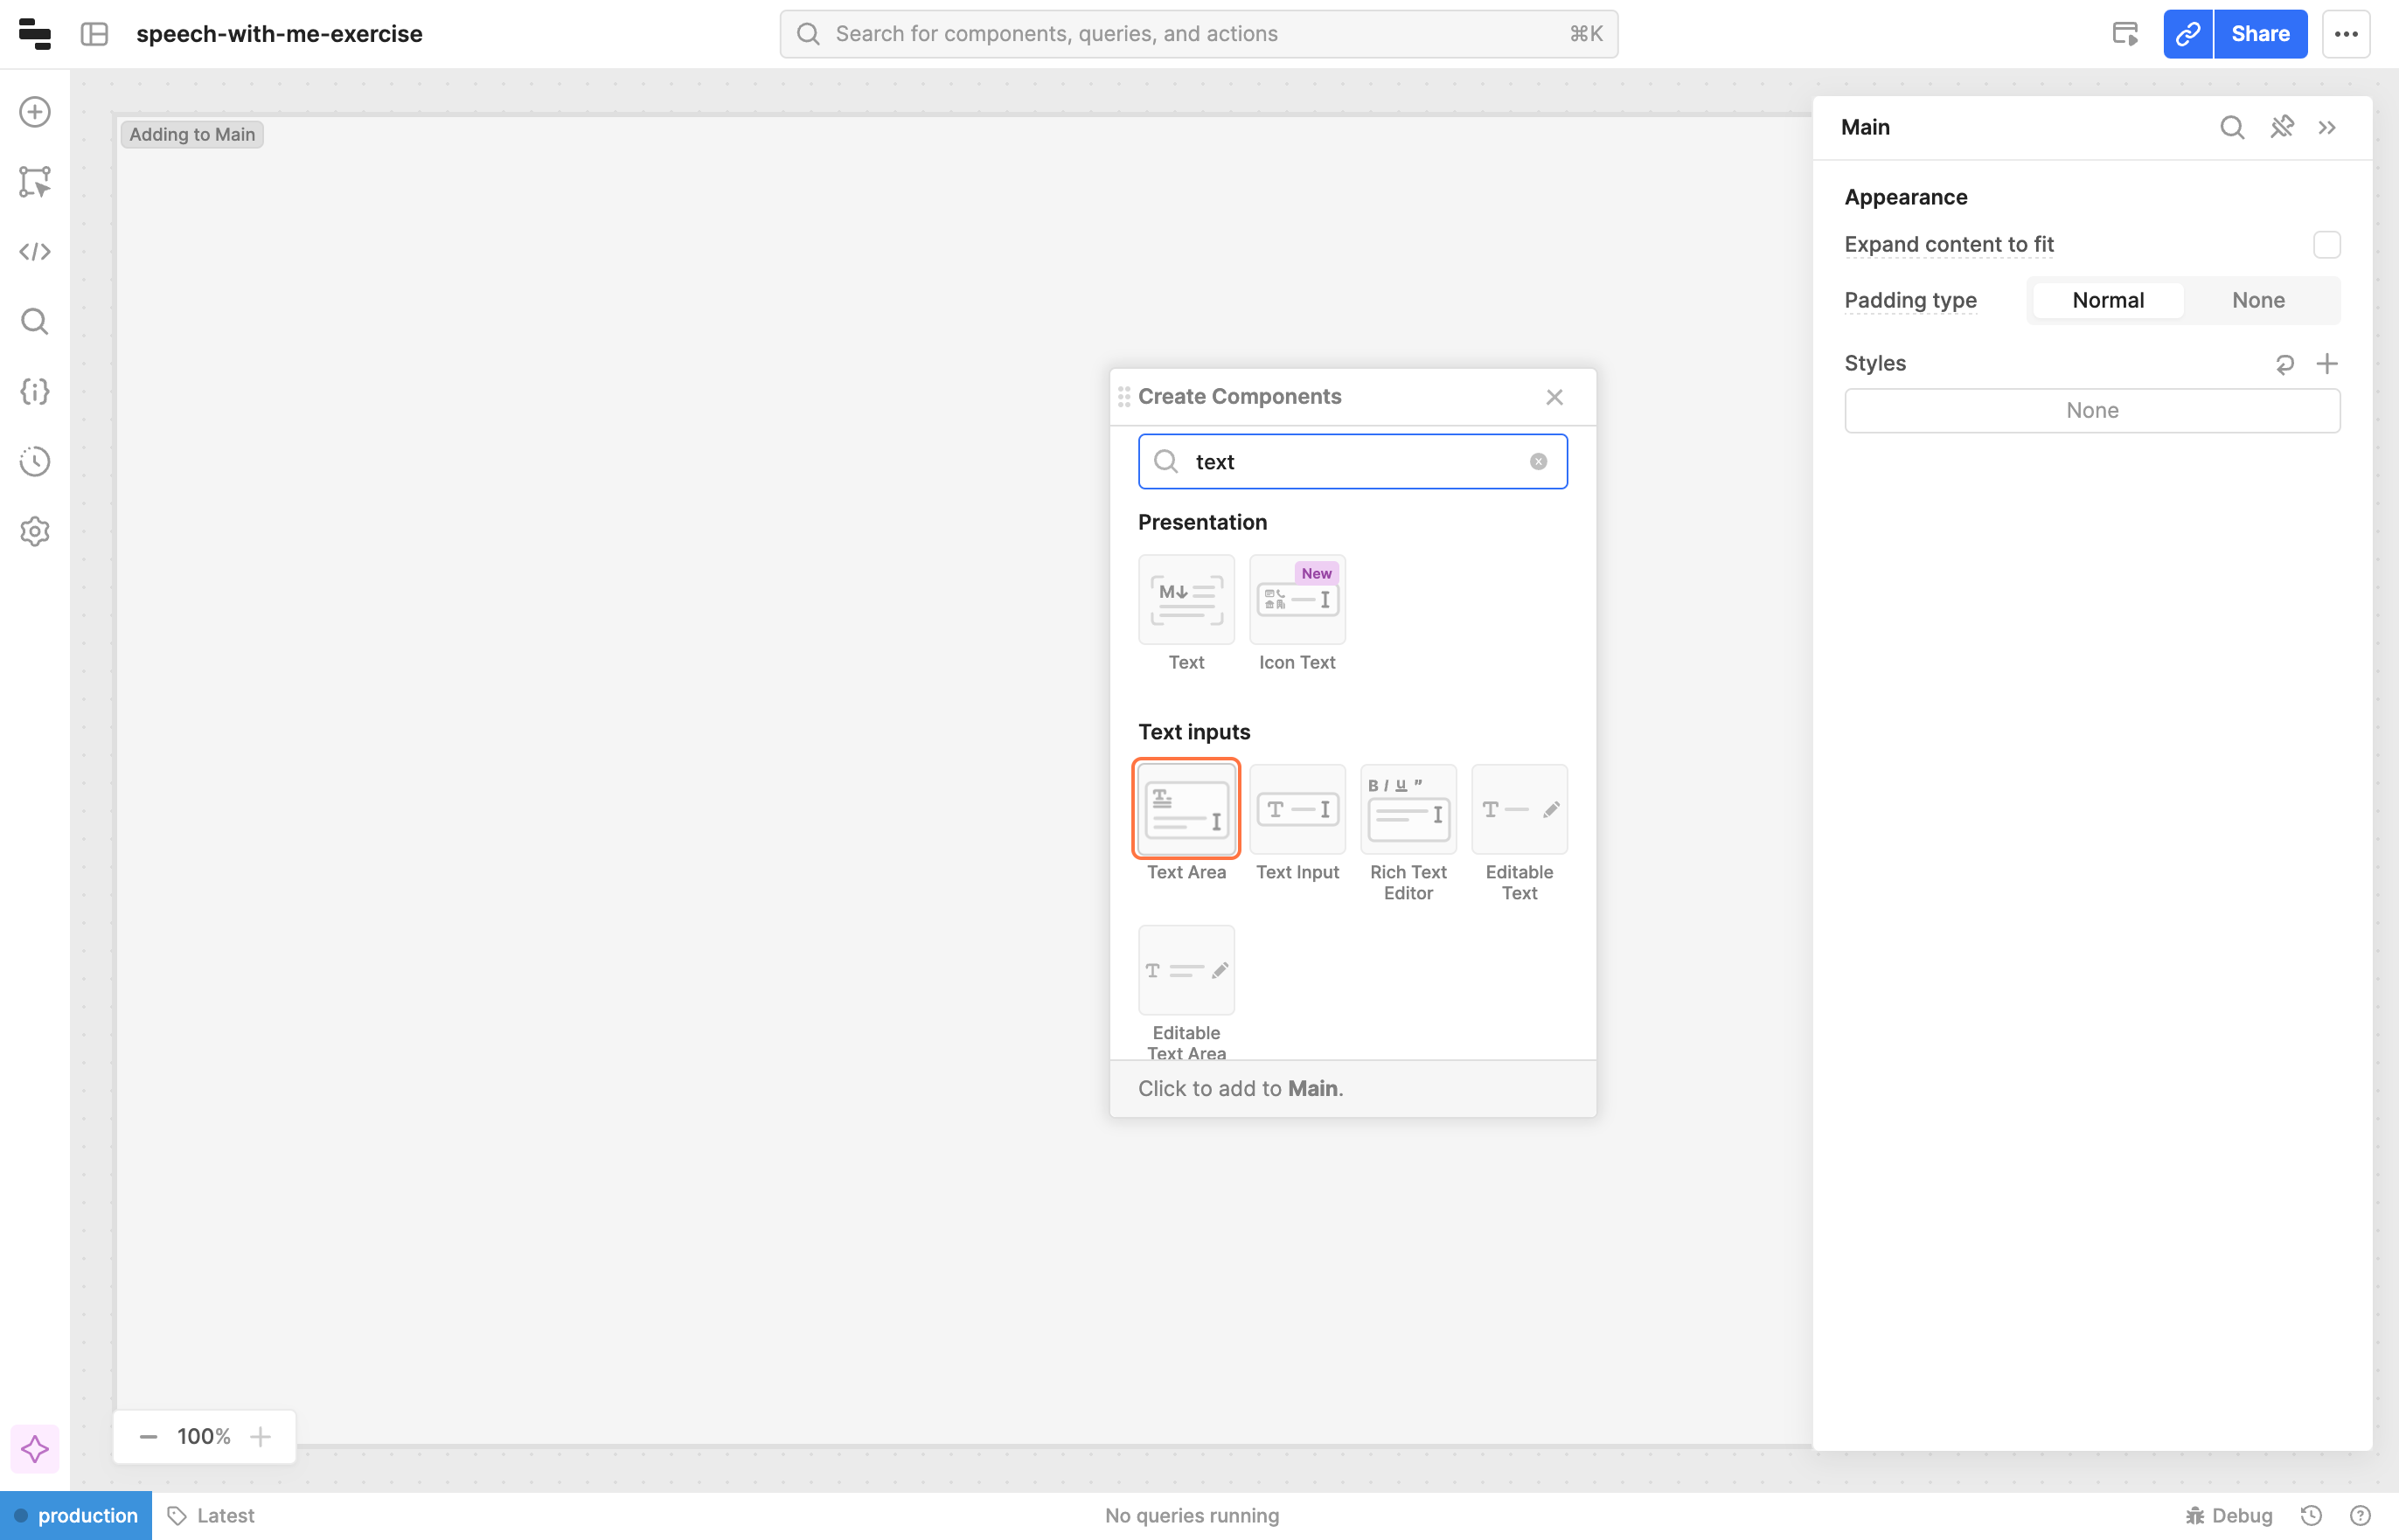Open the settings gear in left sidebar
This screenshot has width=2399, height=1540.
(35, 531)
